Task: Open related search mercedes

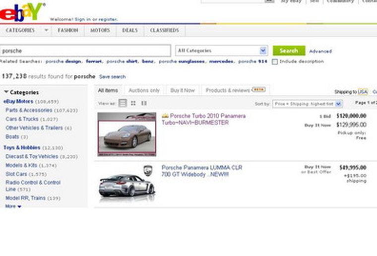Action: [221, 62]
